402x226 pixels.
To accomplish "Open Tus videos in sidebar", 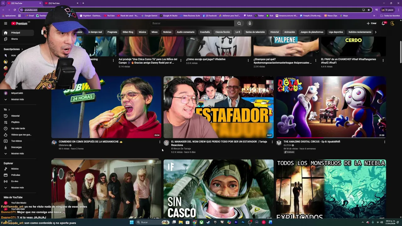I will click(x=16, y=141).
